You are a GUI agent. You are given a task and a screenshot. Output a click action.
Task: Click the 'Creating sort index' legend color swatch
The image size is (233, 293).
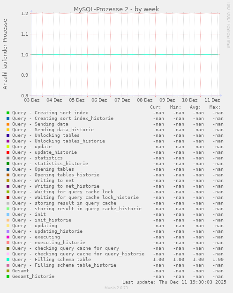pyautogui.click(x=8, y=113)
